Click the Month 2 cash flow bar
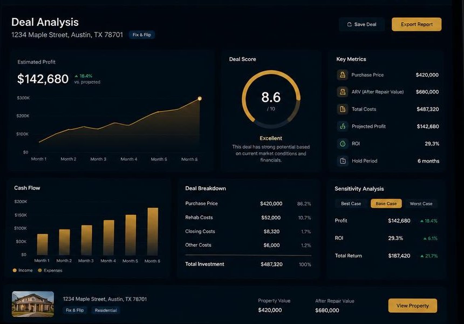 (x=65, y=242)
